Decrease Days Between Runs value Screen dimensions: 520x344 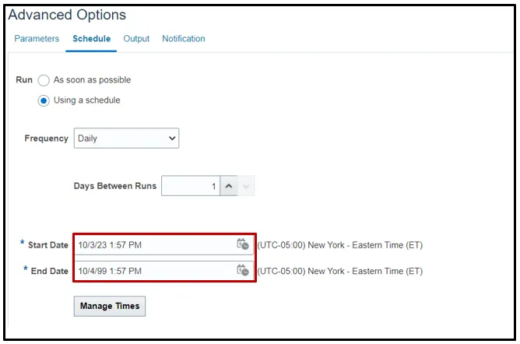tap(245, 186)
